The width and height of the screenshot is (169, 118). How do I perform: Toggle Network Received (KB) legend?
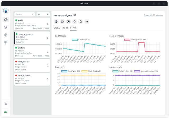[146, 71]
